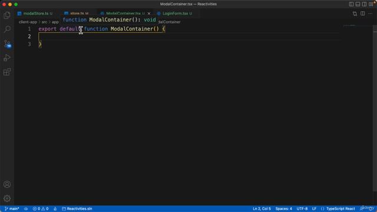Image resolution: width=377 pixels, height=212 pixels.
Task: Click ModalContainer function name in code
Action: point(131,29)
